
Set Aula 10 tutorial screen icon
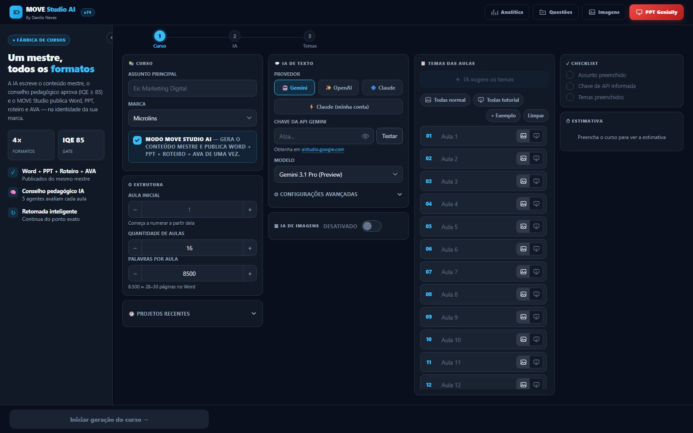tap(536, 339)
